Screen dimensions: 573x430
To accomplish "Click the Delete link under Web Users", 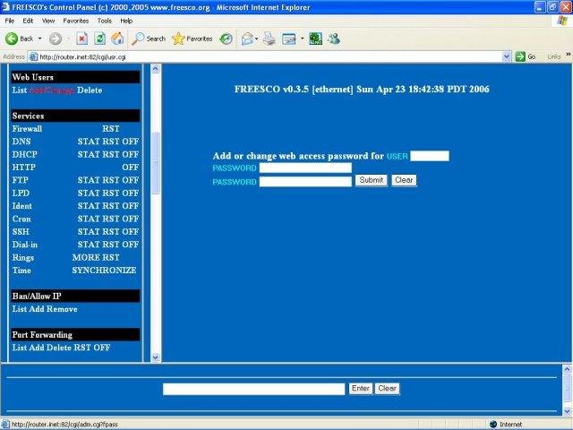I will pos(90,90).
